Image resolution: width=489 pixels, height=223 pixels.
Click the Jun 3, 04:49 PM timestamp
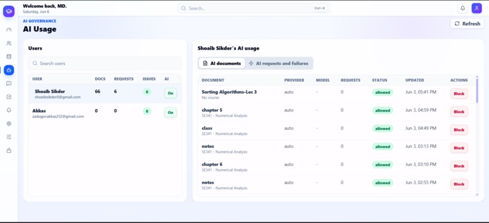pos(420,128)
